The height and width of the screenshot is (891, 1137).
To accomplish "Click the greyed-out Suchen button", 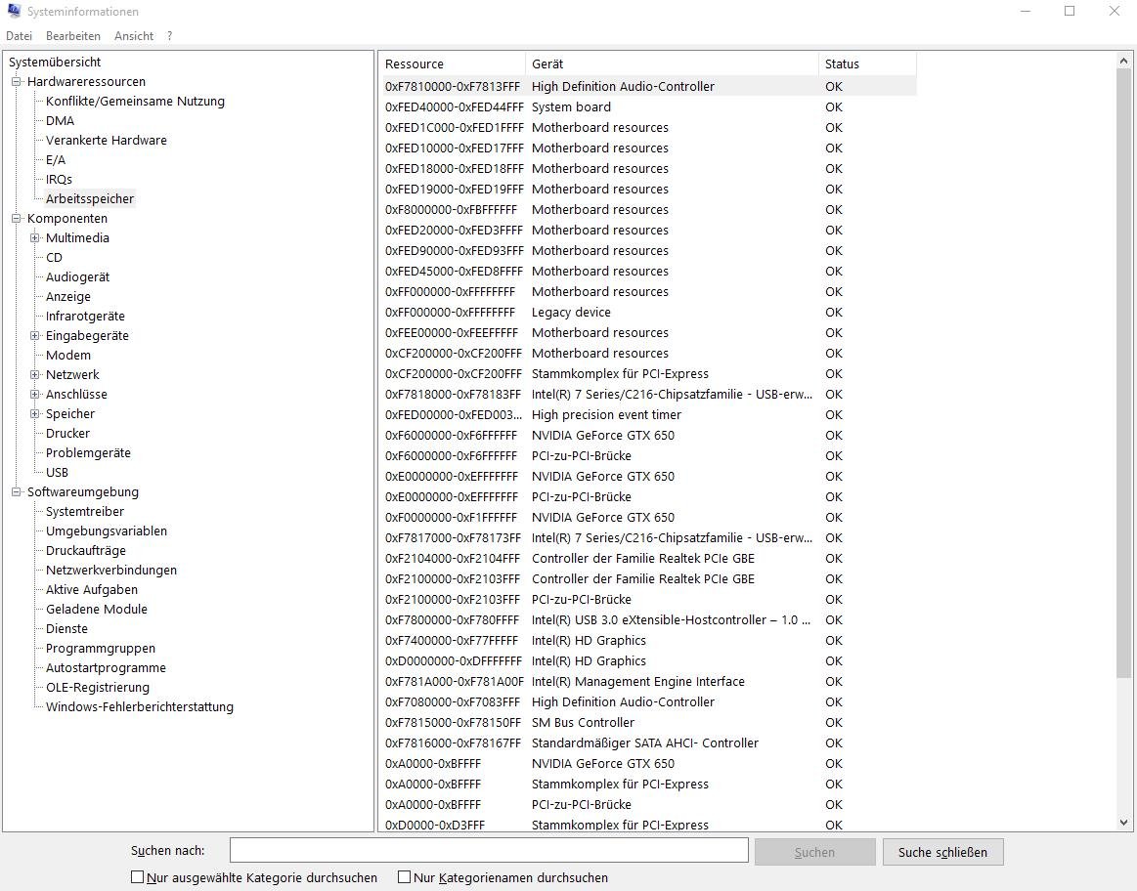I will coord(814,852).
